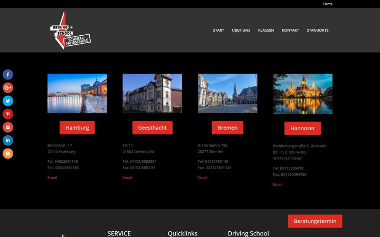Open the START menu item
Screen dimensions: 380x237
tap(218, 30)
